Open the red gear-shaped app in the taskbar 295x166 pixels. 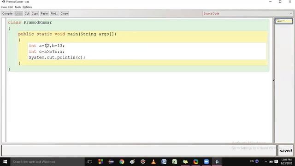pyautogui.click(x=143, y=162)
